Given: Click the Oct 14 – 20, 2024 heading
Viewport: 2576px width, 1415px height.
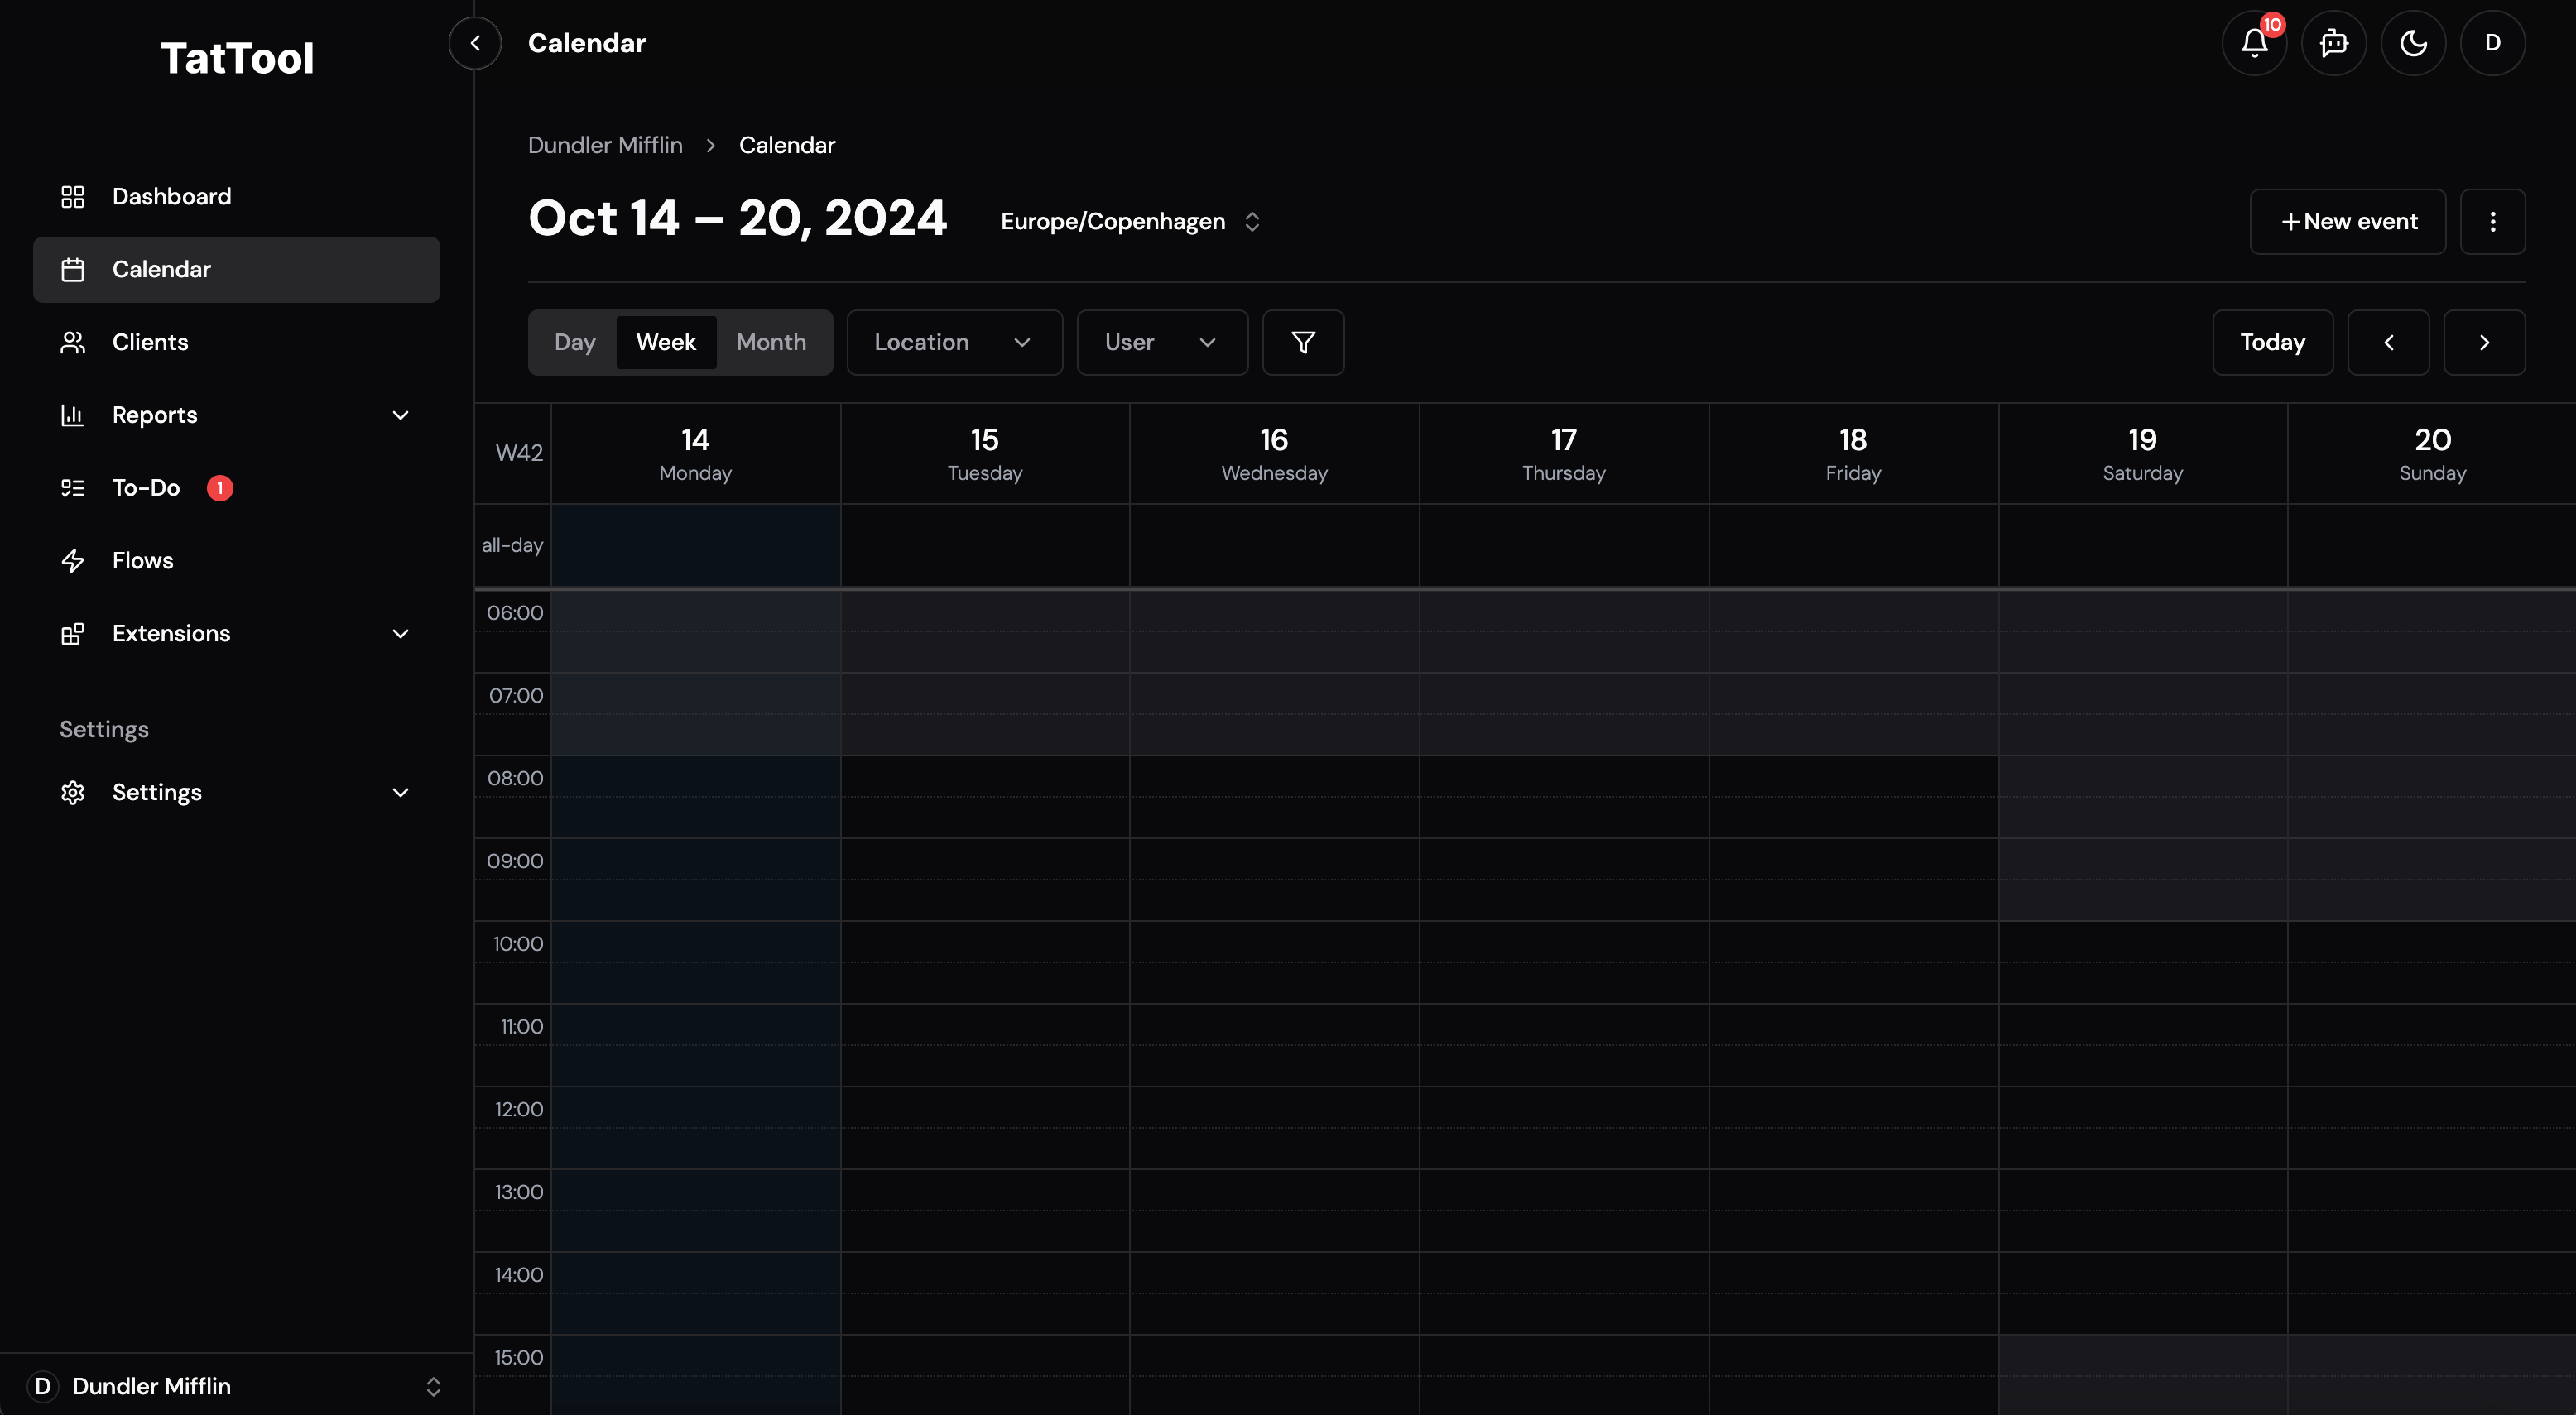Looking at the screenshot, I should (x=737, y=219).
